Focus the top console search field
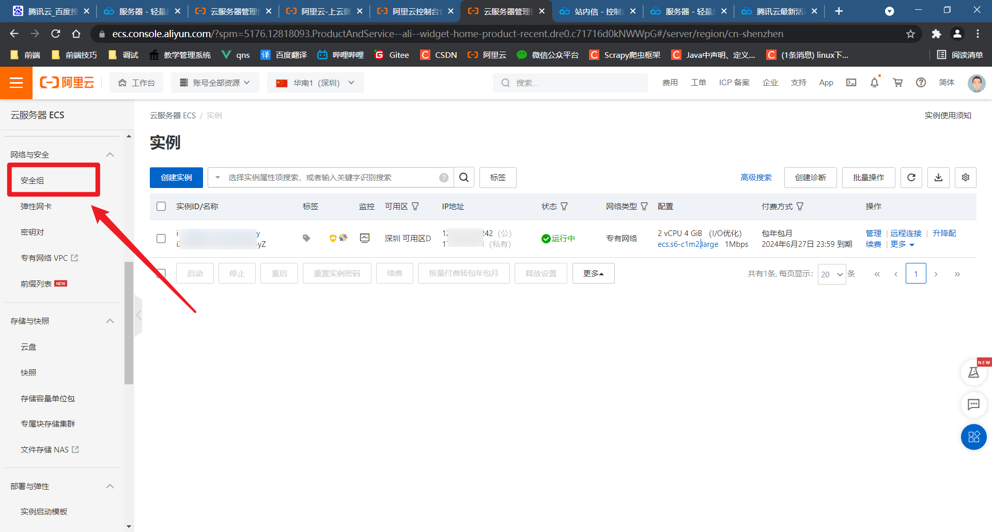The image size is (992, 532). pos(570,83)
